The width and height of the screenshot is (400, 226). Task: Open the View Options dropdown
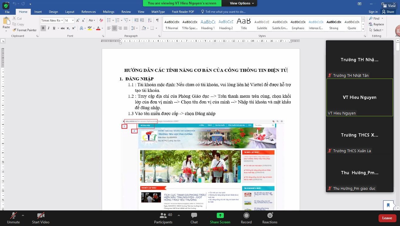240,3
